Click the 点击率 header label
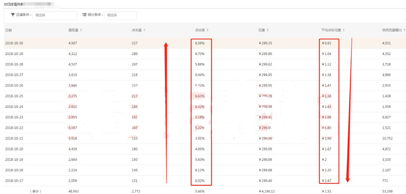 click(x=200, y=30)
